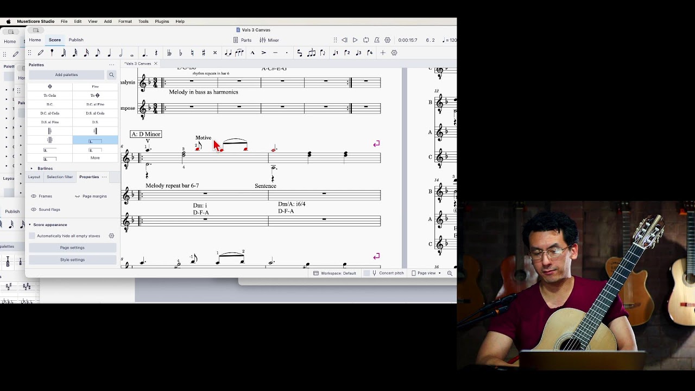The width and height of the screenshot is (695, 391).
Task: Toggle Frames visibility
Action: (x=41, y=196)
